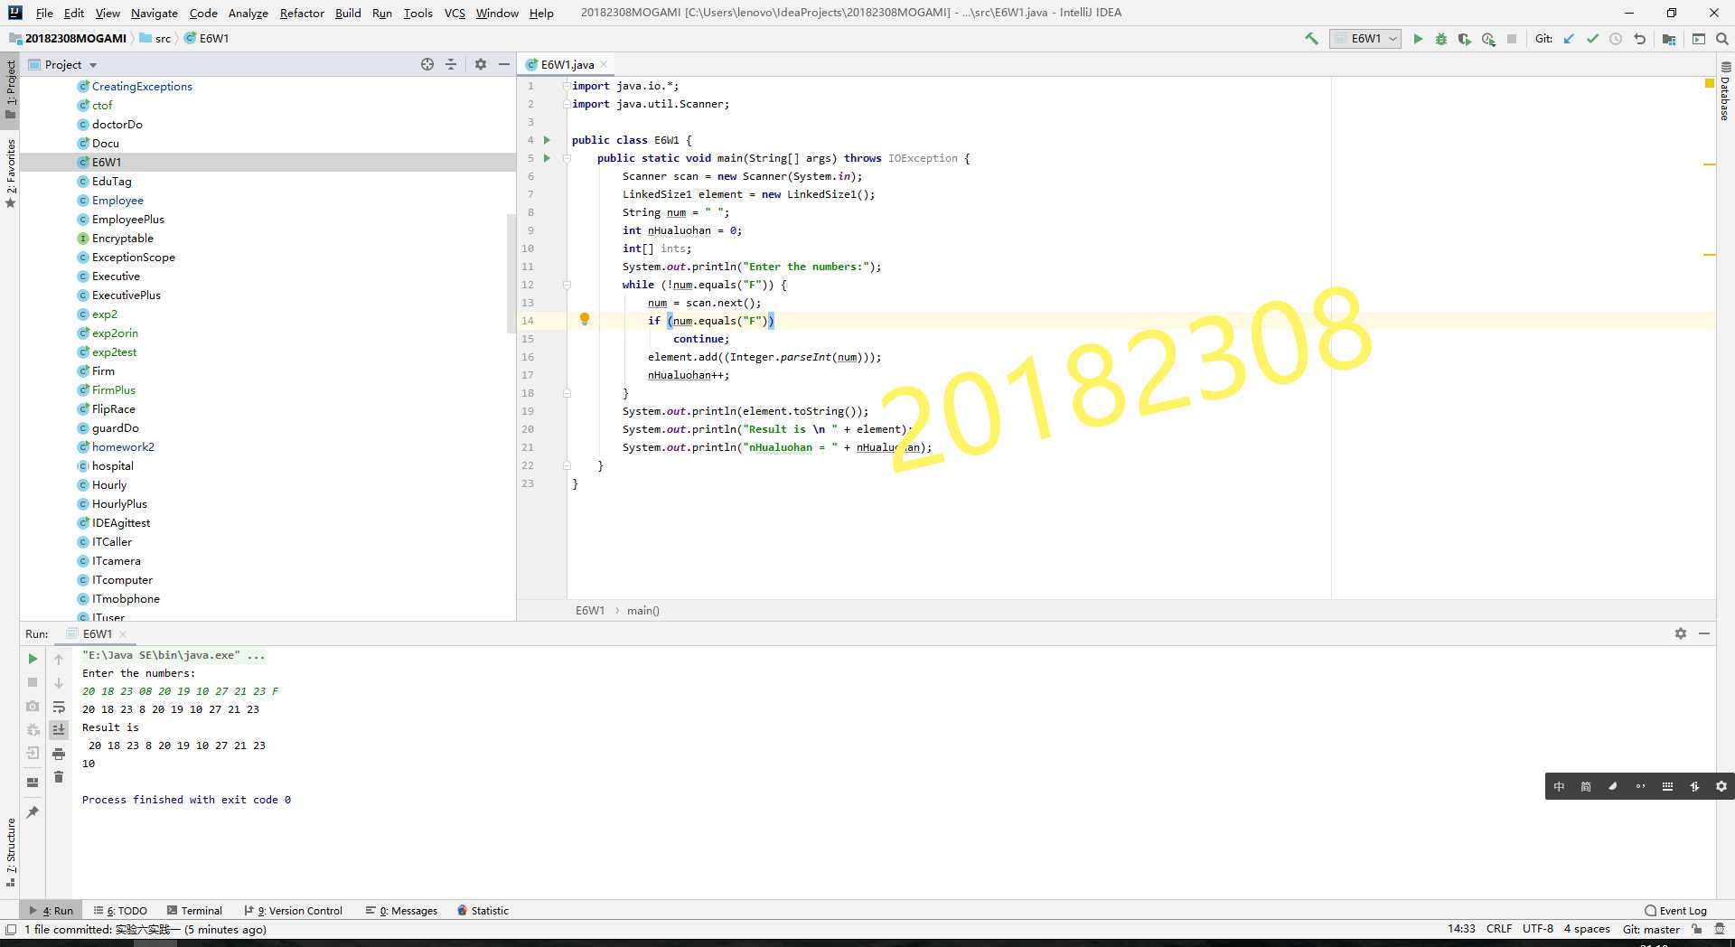The width and height of the screenshot is (1735, 947).
Task: Hide the Project panel with the minus icon
Action: (x=504, y=64)
